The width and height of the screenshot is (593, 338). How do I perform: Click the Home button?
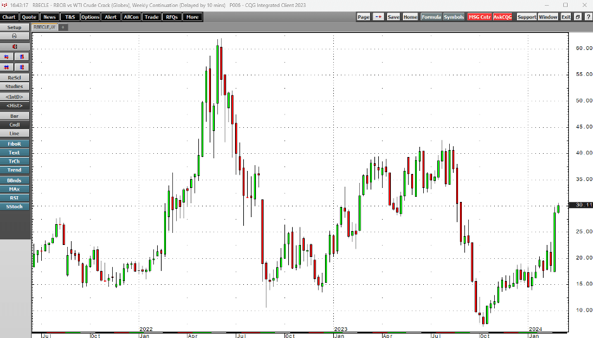(410, 17)
